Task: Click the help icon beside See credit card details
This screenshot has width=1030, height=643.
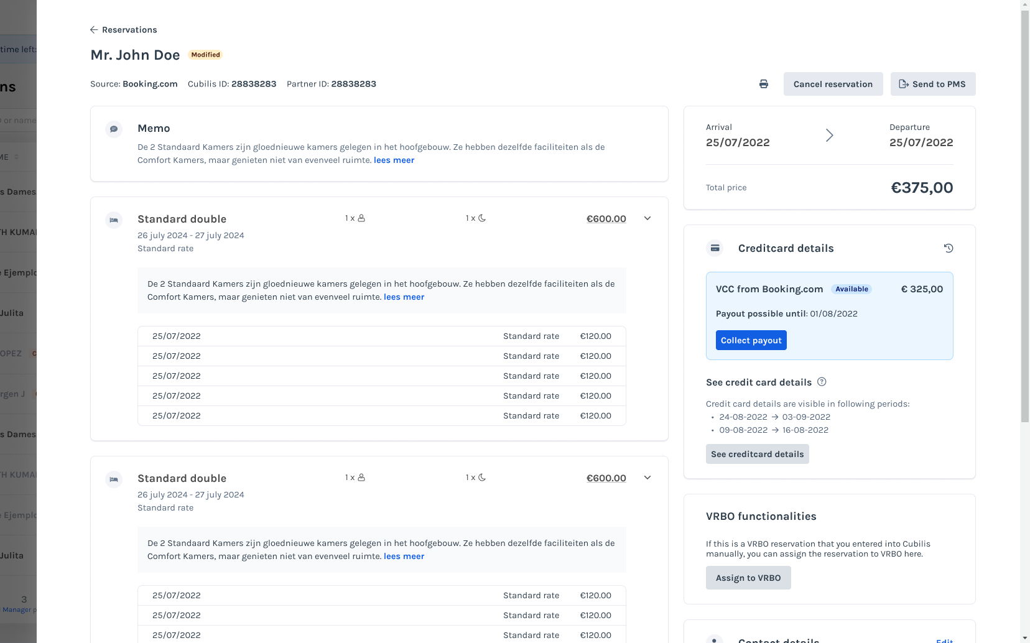Action: [x=822, y=382]
